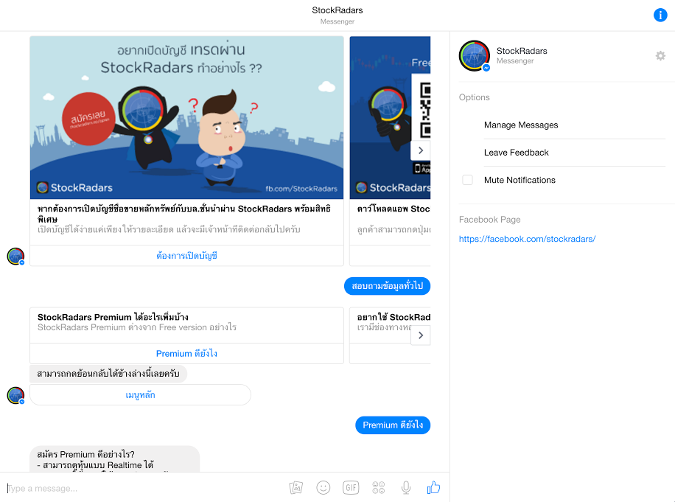Click the StockRadars profile avatar in sidebar
Image resolution: width=675 pixels, height=502 pixels.
[x=475, y=56]
